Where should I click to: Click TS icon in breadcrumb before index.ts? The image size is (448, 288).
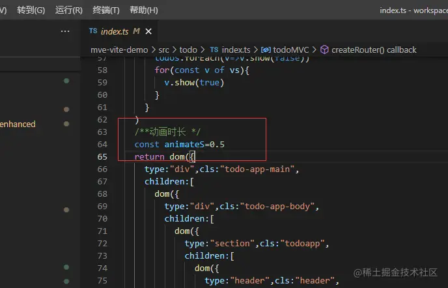214,50
